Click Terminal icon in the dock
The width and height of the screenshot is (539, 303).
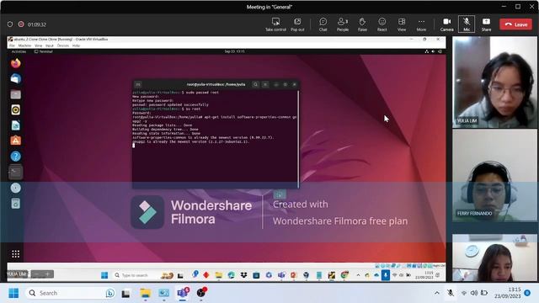click(15, 172)
